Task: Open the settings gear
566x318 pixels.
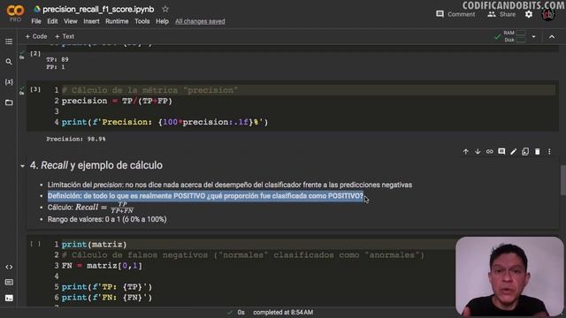Action: (x=529, y=14)
